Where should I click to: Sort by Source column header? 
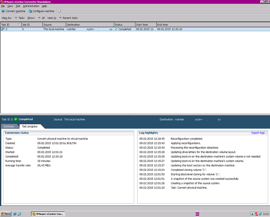(x=54, y=25)
